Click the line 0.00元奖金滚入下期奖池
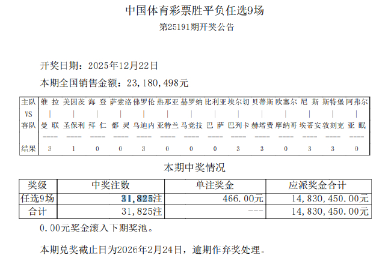Viewport: 391px width, 258px height. (x=96, y=228)
